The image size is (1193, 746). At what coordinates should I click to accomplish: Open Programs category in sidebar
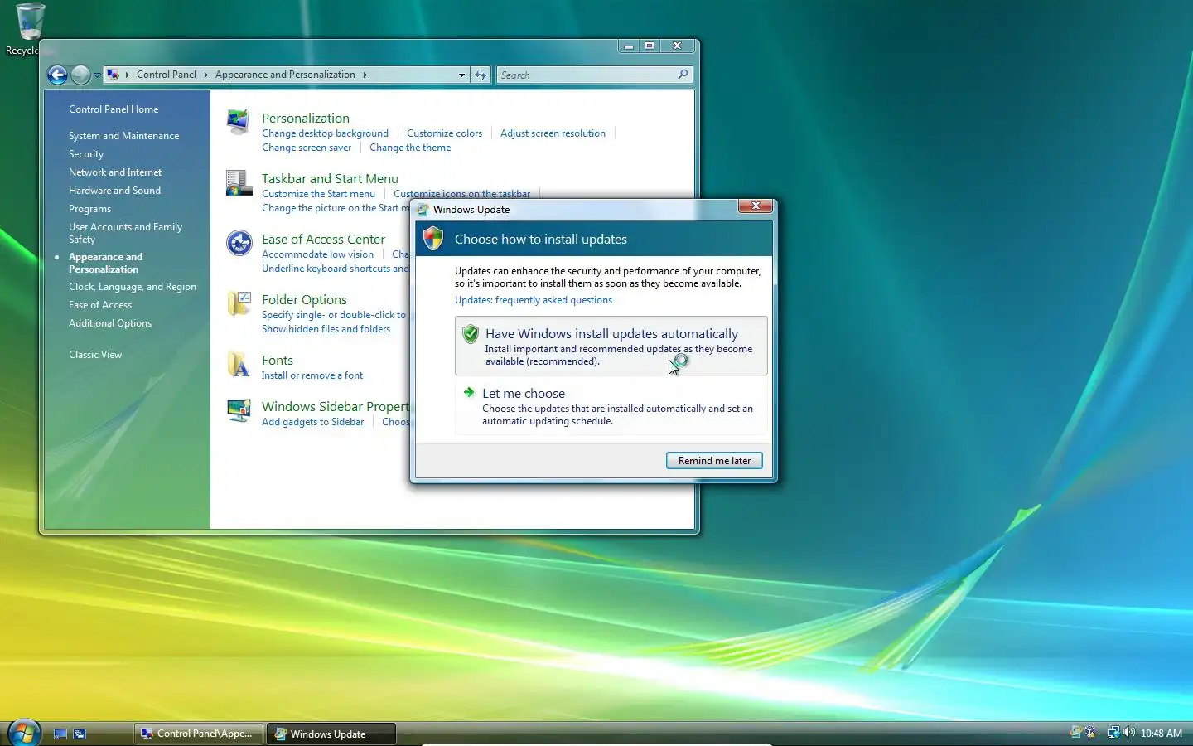point(89,209)
